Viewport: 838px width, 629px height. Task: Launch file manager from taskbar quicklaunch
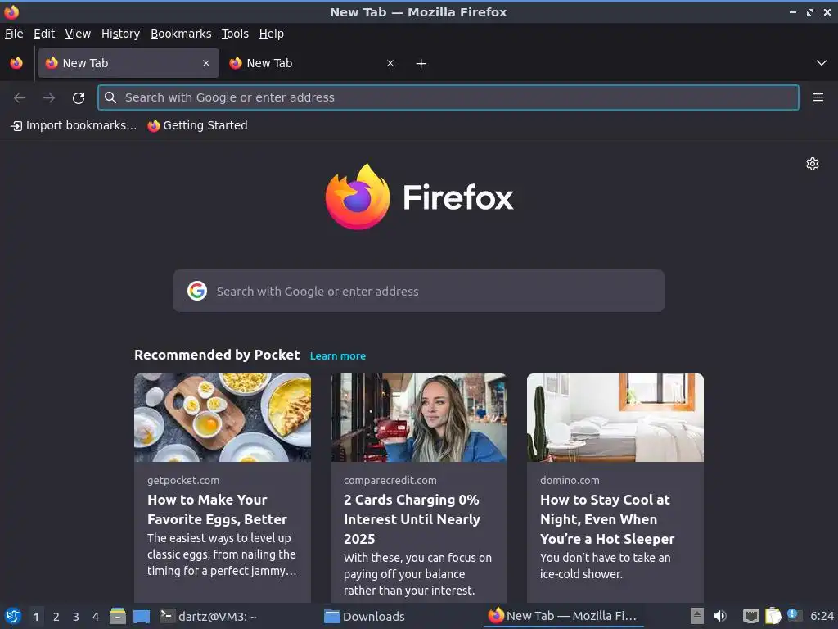[118, 616]
